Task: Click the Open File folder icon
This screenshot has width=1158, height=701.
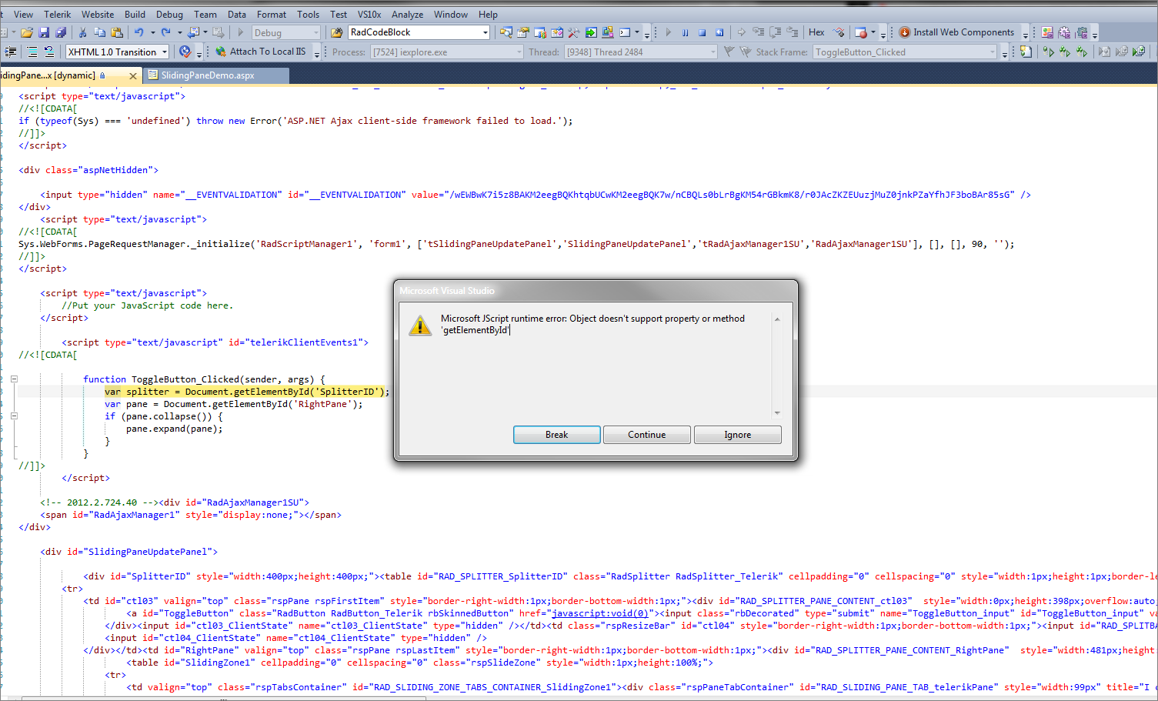Action: (27, 32)
